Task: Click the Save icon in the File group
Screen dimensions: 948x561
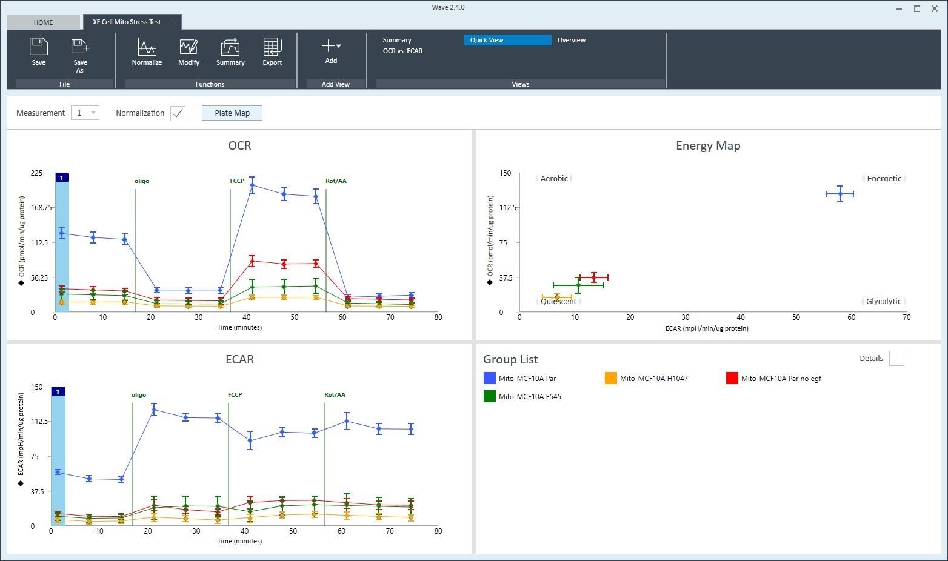Action: tap(38, 47)
